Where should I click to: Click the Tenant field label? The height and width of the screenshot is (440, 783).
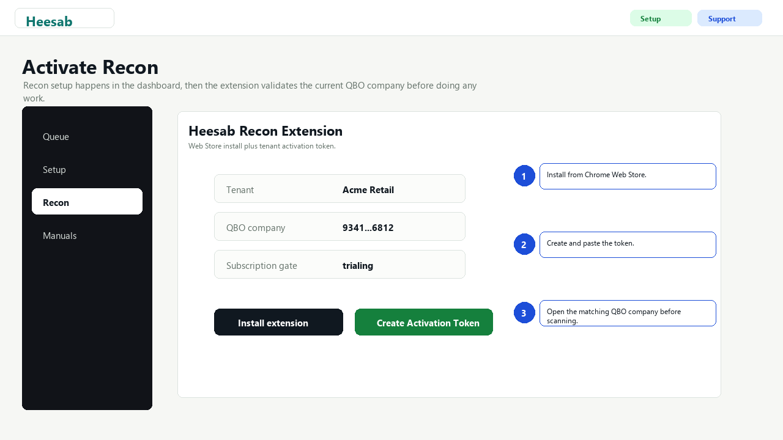[x=240, y=189]
